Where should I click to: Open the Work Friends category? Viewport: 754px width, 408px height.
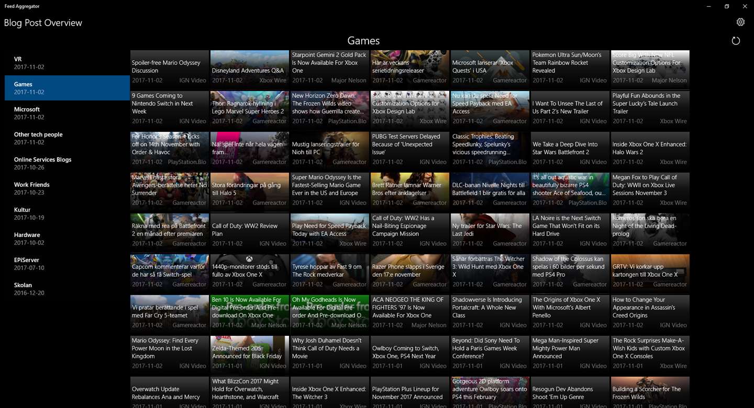[x=68, y=188]
